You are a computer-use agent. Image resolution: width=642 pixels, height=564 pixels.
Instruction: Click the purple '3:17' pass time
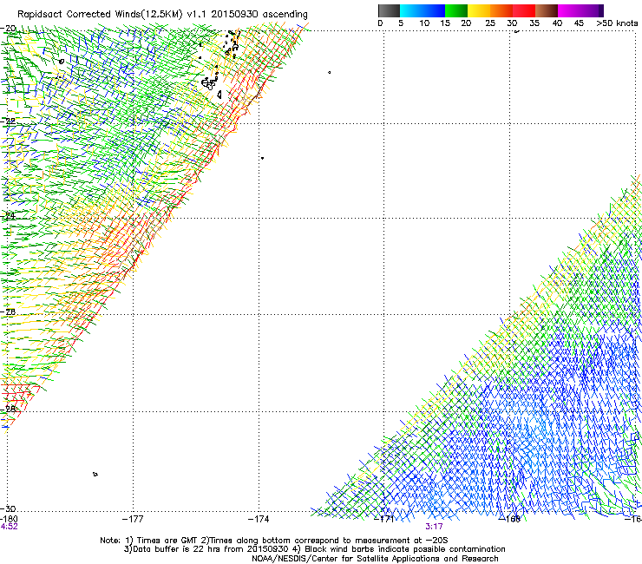[x=434, y=527]
